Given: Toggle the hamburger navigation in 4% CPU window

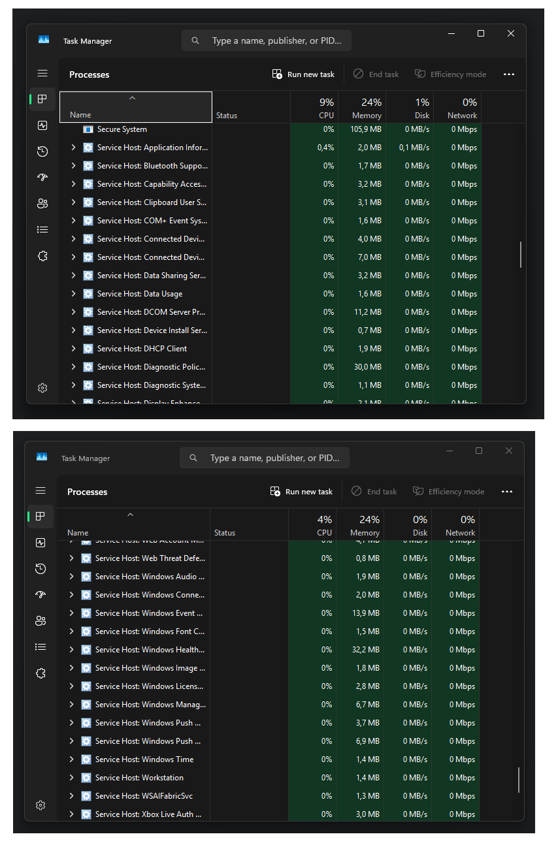Looking at the screenshot, I should point(41,490).
